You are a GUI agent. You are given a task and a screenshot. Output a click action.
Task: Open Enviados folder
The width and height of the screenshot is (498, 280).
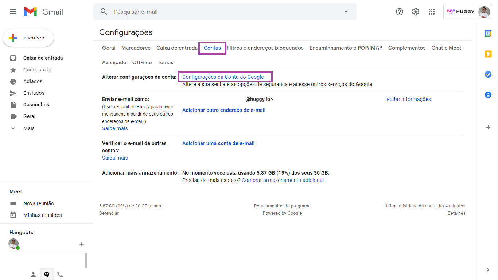click(34, 93)
